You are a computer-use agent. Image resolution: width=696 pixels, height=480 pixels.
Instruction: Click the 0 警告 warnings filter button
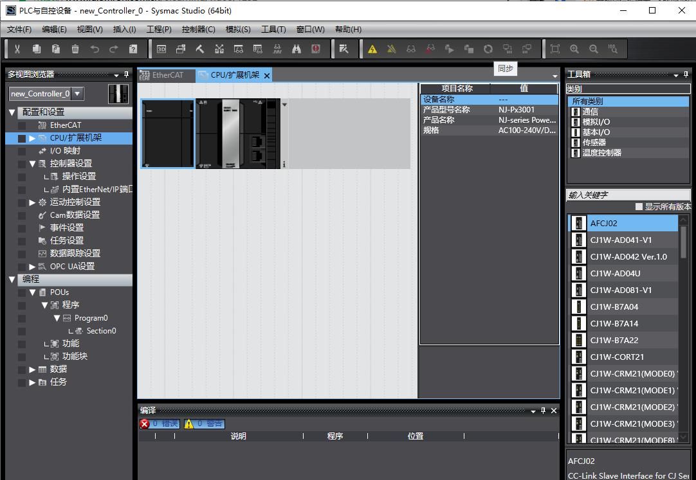tap(204, 423)
